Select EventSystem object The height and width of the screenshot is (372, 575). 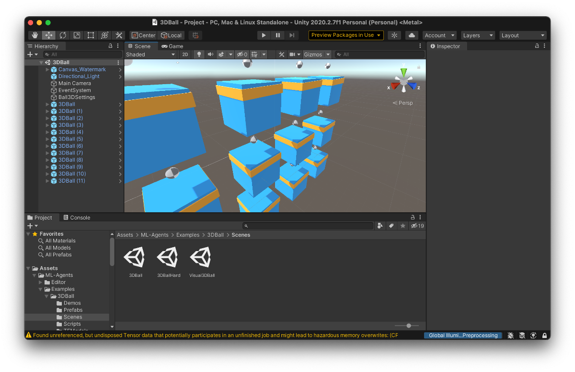(74, 90)
